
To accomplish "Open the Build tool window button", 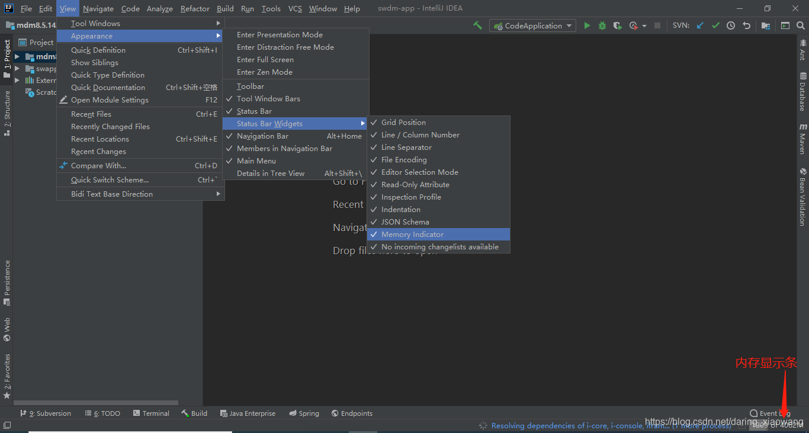I will pos(194,413).
